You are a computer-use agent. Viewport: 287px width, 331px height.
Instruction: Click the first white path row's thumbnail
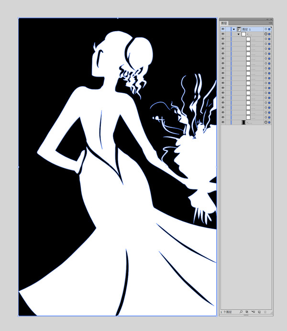coord(248,39)
